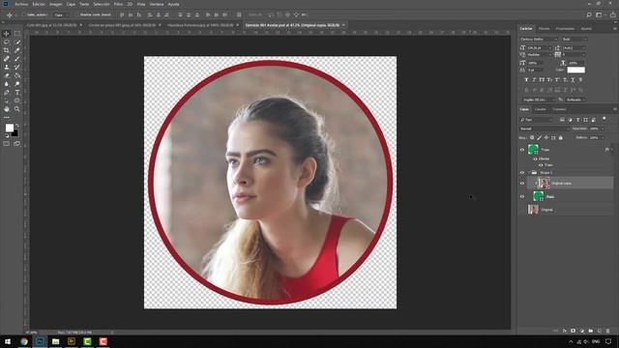This screenshot has width=619, height=348.
Task: Select the Quick Selection tool
Action: 17,42
